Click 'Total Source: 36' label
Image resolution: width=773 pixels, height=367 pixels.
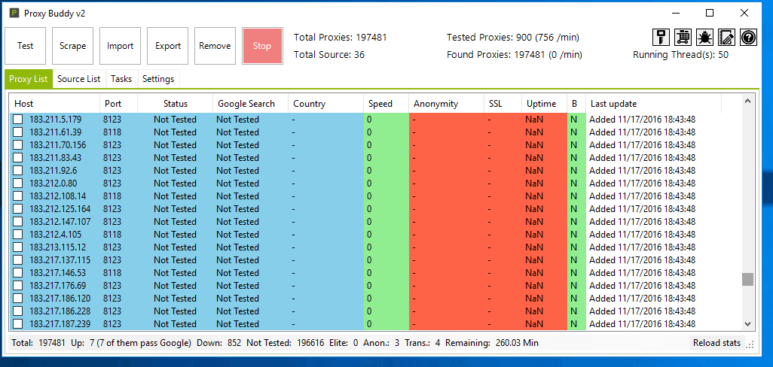pos(329,55)
